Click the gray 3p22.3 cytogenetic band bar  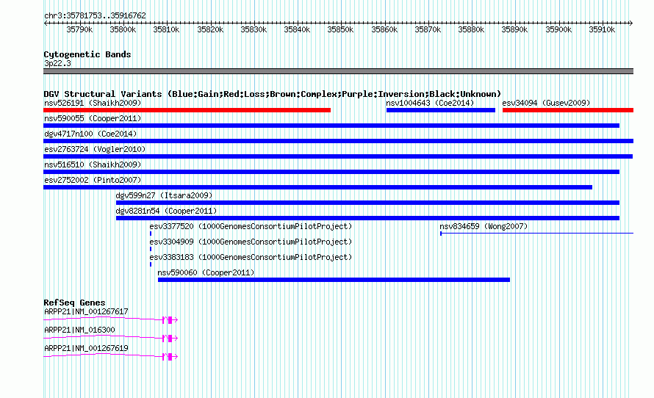click(338, 71)
